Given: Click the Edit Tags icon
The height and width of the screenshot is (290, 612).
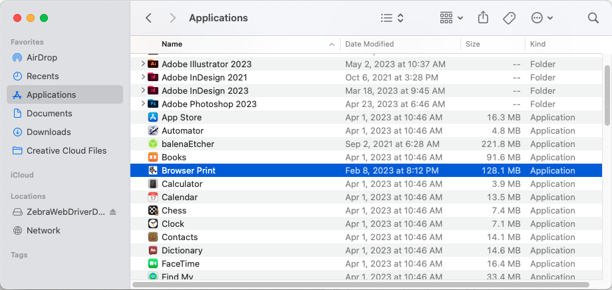Looking at the screenshot, I should tap(509, 18).
